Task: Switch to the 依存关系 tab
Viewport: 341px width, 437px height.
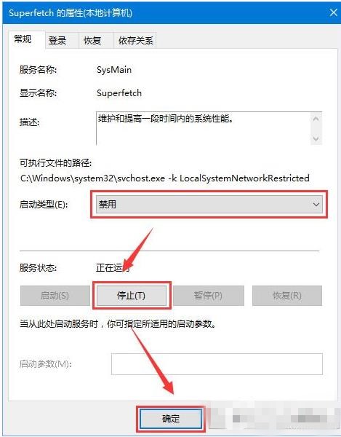Action: 135,41
